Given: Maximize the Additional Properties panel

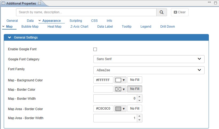Looking at the screenshot, I should tap(215, 3).
